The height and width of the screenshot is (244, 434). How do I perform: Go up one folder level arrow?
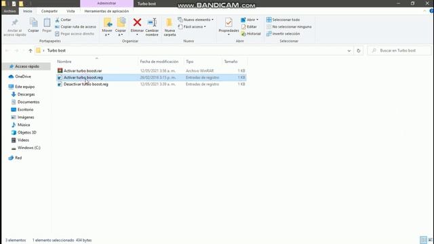31,51
